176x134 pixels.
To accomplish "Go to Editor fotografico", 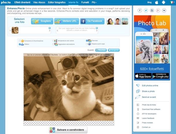I will (57, 2).
